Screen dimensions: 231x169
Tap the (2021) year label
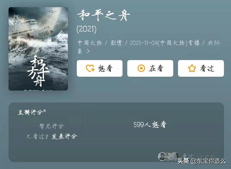(x=87, y=29)
